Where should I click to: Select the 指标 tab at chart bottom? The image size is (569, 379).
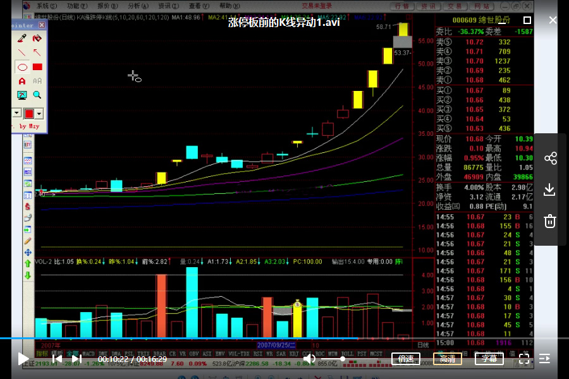tap(42, 353)
